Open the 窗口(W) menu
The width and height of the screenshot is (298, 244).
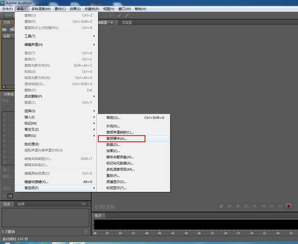(x=125, y=9)
